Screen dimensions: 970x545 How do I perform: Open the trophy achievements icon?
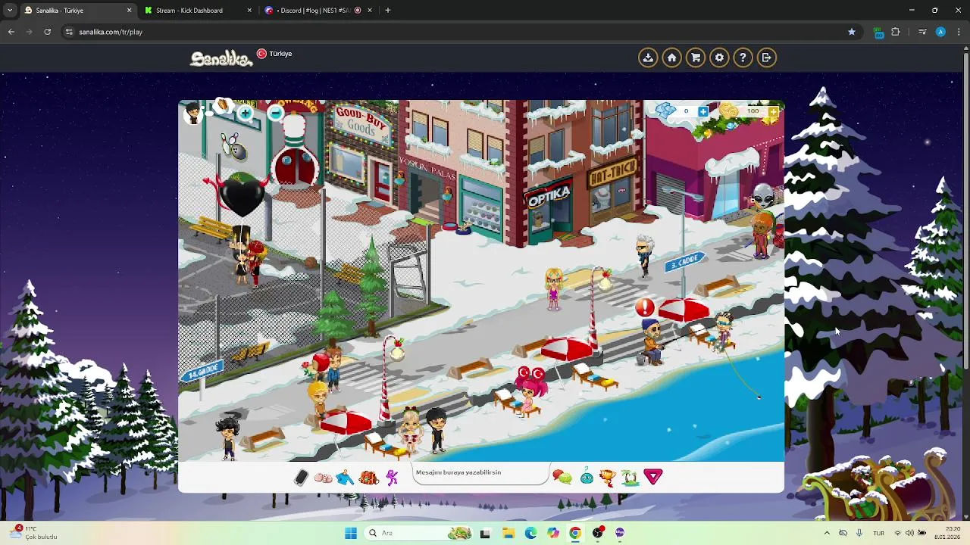click(607, 477)
